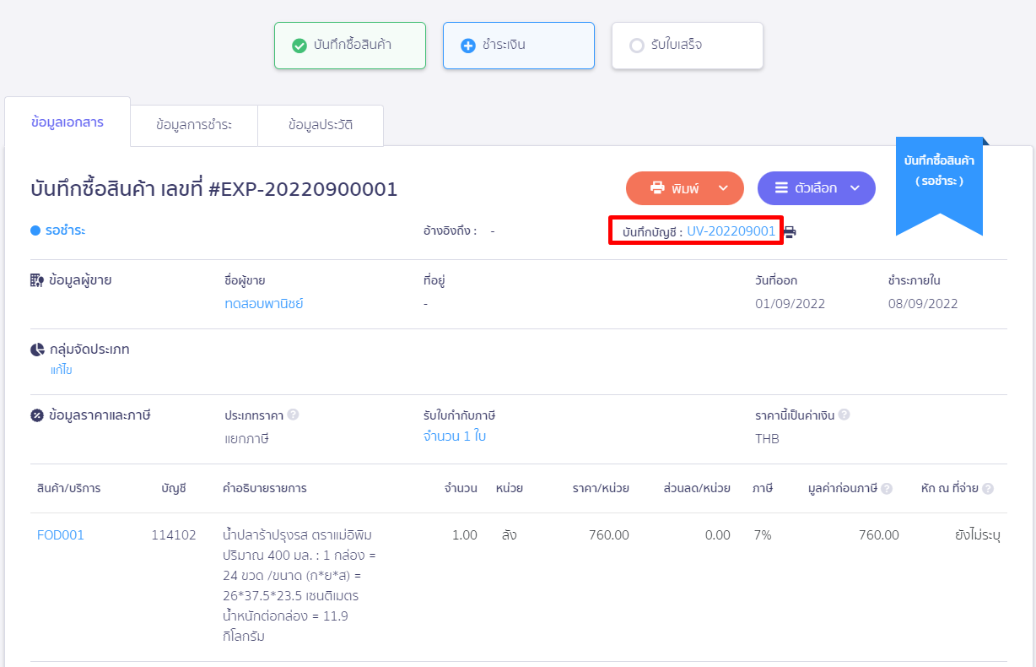This screenshot has height=667, width=1036.
Task: Click the currency value THB
Action: pos(768,439)
